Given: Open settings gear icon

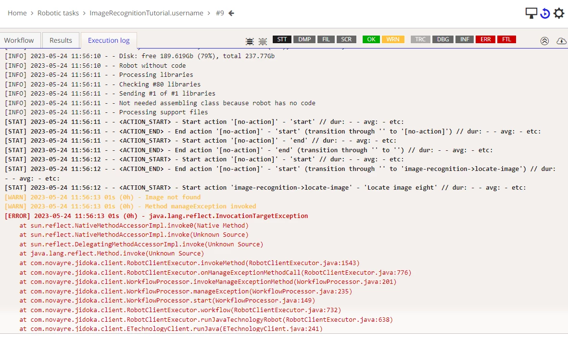Looking at the screenshot, I should click(559, 13).
